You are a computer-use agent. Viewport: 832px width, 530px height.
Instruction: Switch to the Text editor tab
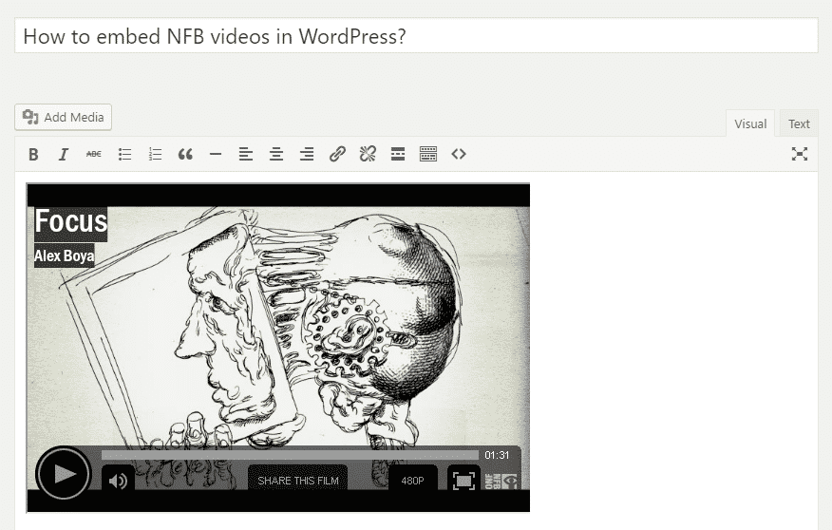click(799, 123)
